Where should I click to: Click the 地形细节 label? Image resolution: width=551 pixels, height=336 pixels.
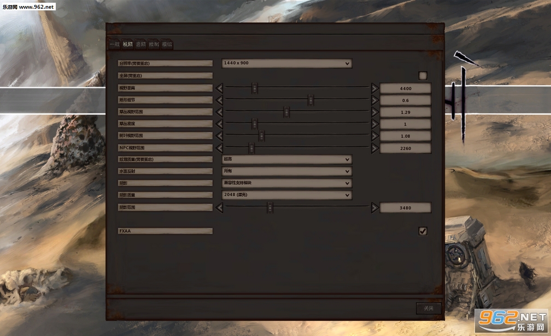click(165, 100)
